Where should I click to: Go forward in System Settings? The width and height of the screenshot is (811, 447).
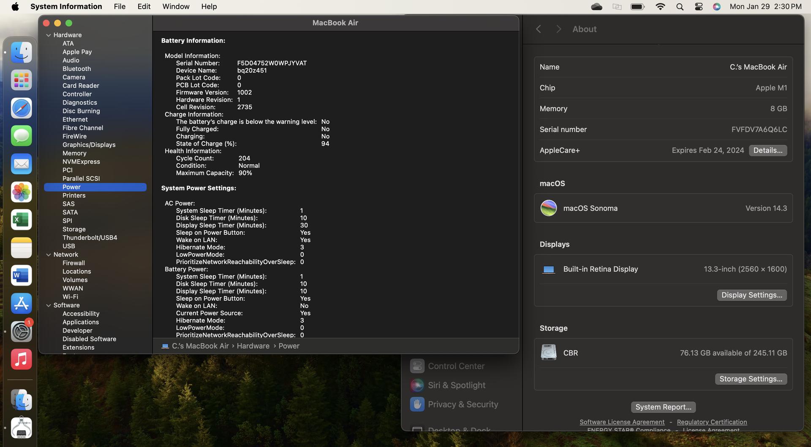(x=558, y=29)
